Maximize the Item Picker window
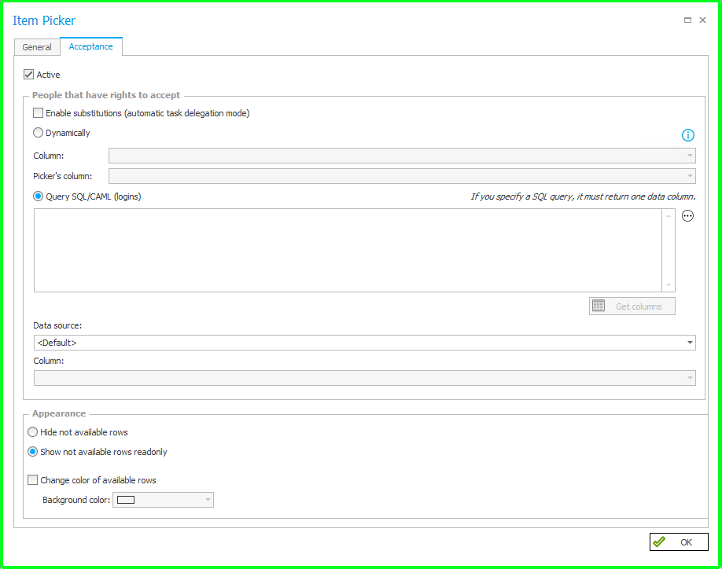 687,20
